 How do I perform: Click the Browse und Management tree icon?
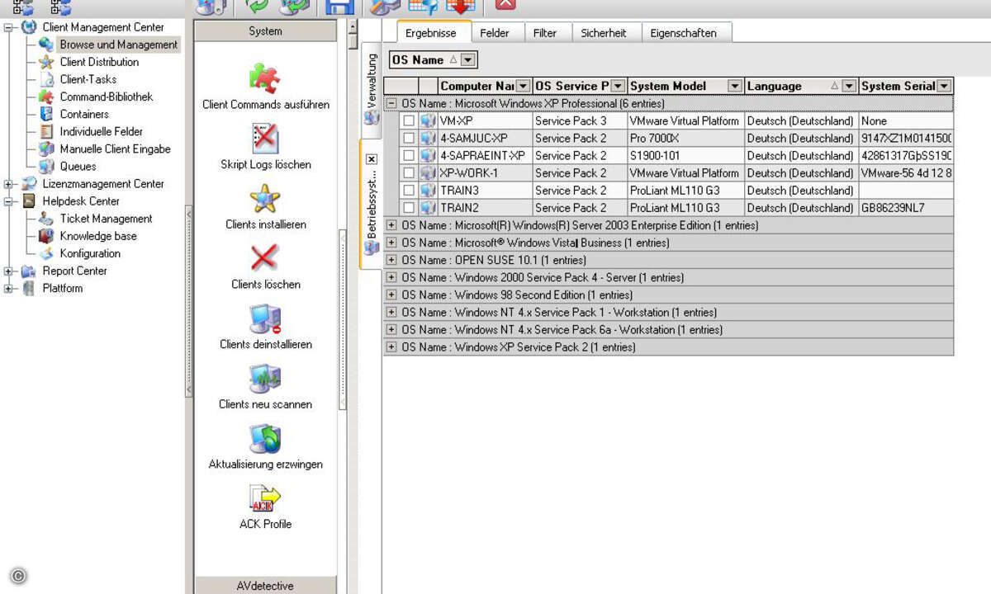pyautogui.click(x=46, y=45)
